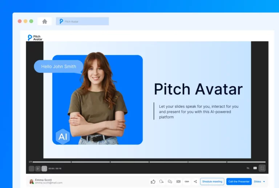Open the voice message icon

pos(161,181)
